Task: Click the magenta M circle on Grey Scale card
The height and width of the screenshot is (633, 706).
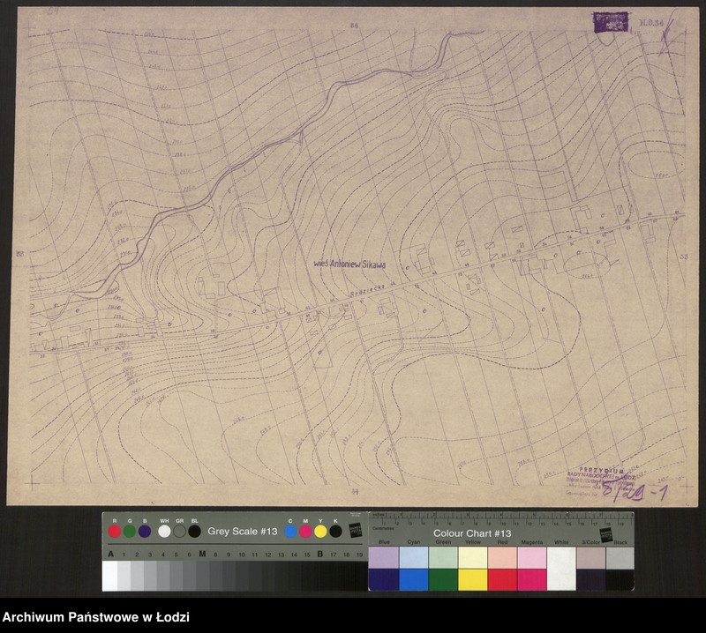Action: click(x=305, y=532)
